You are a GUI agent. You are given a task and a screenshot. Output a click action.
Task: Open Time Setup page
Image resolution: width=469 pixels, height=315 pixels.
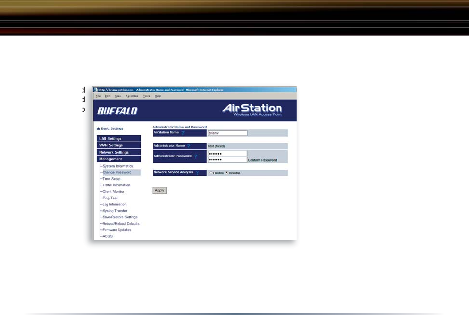point(112,179)
